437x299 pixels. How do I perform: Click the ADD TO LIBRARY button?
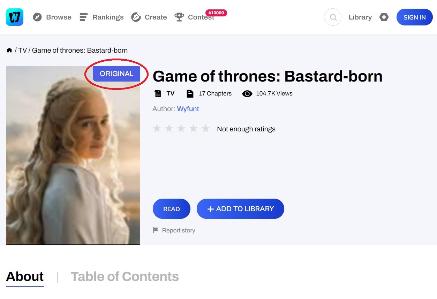coord(240,209)
